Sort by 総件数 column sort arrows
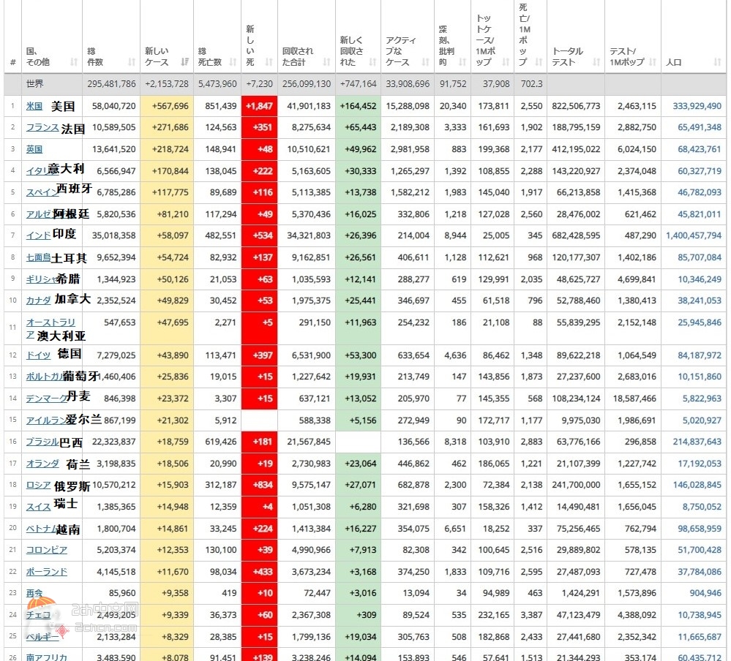 [x=132, y=62]
